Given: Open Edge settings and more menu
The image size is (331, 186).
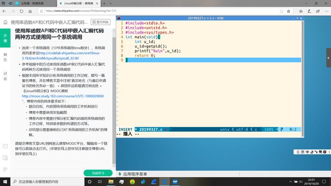Looking at the screenshot, I should tap(326, 11).
